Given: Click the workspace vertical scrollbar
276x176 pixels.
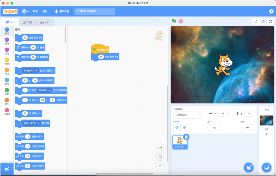Looking at the screenshot, I should point(167,123).
